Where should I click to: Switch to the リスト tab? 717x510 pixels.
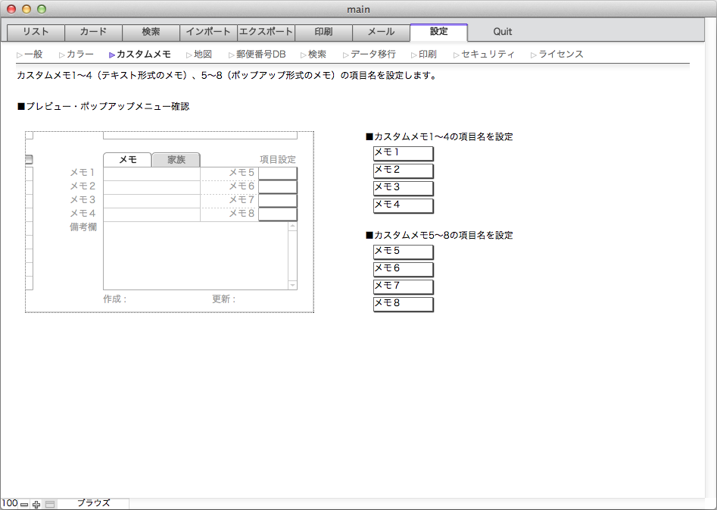[x=36, y=33]
